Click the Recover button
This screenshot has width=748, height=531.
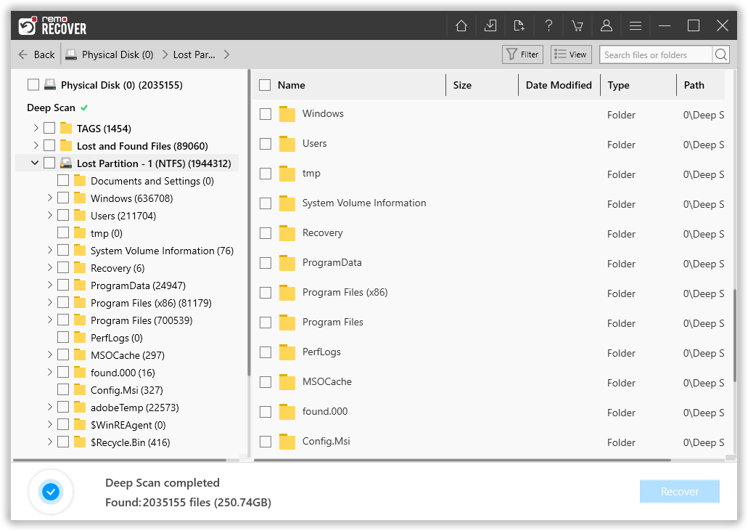(x=679, y=492)
